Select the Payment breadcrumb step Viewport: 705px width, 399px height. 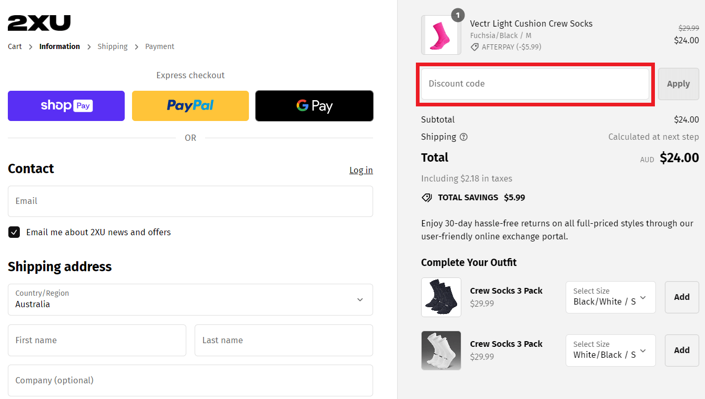tap(160, 46)
